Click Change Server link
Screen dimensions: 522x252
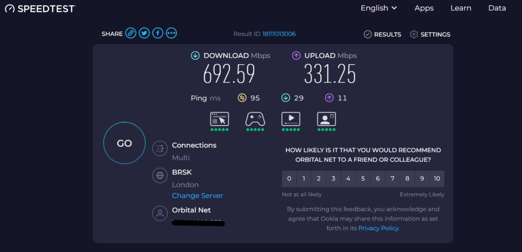pos(197,195)
